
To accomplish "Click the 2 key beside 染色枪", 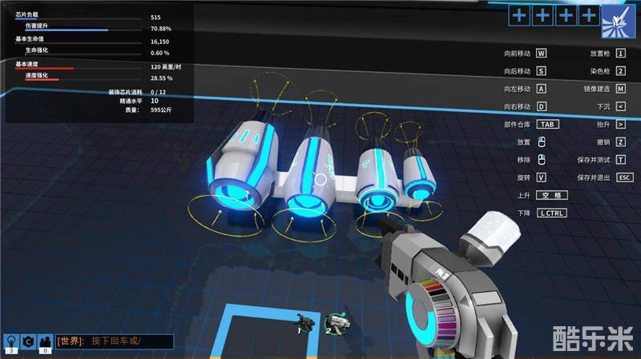I will [620, 71].
